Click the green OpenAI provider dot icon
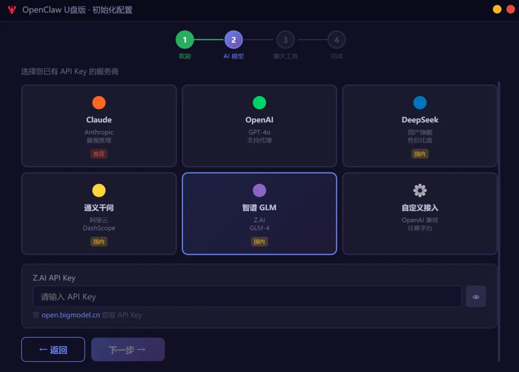This screenshot has height=372, width=519. pyautogui.click(x=259, y=103)
